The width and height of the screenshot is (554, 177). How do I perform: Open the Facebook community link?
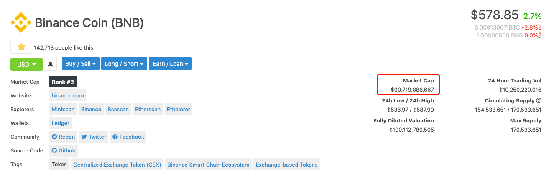(128, 137)
